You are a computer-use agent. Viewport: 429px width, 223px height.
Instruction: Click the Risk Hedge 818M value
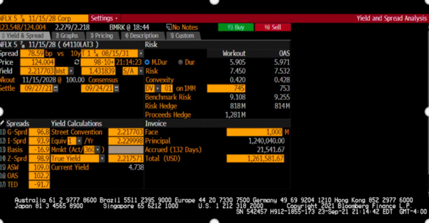(x=237, y=106)
